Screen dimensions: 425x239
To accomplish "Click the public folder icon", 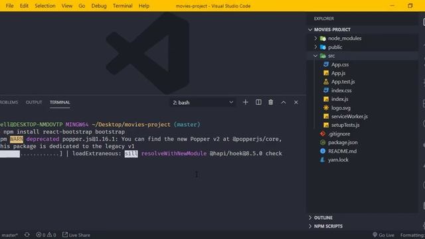I will coord(323,47).
